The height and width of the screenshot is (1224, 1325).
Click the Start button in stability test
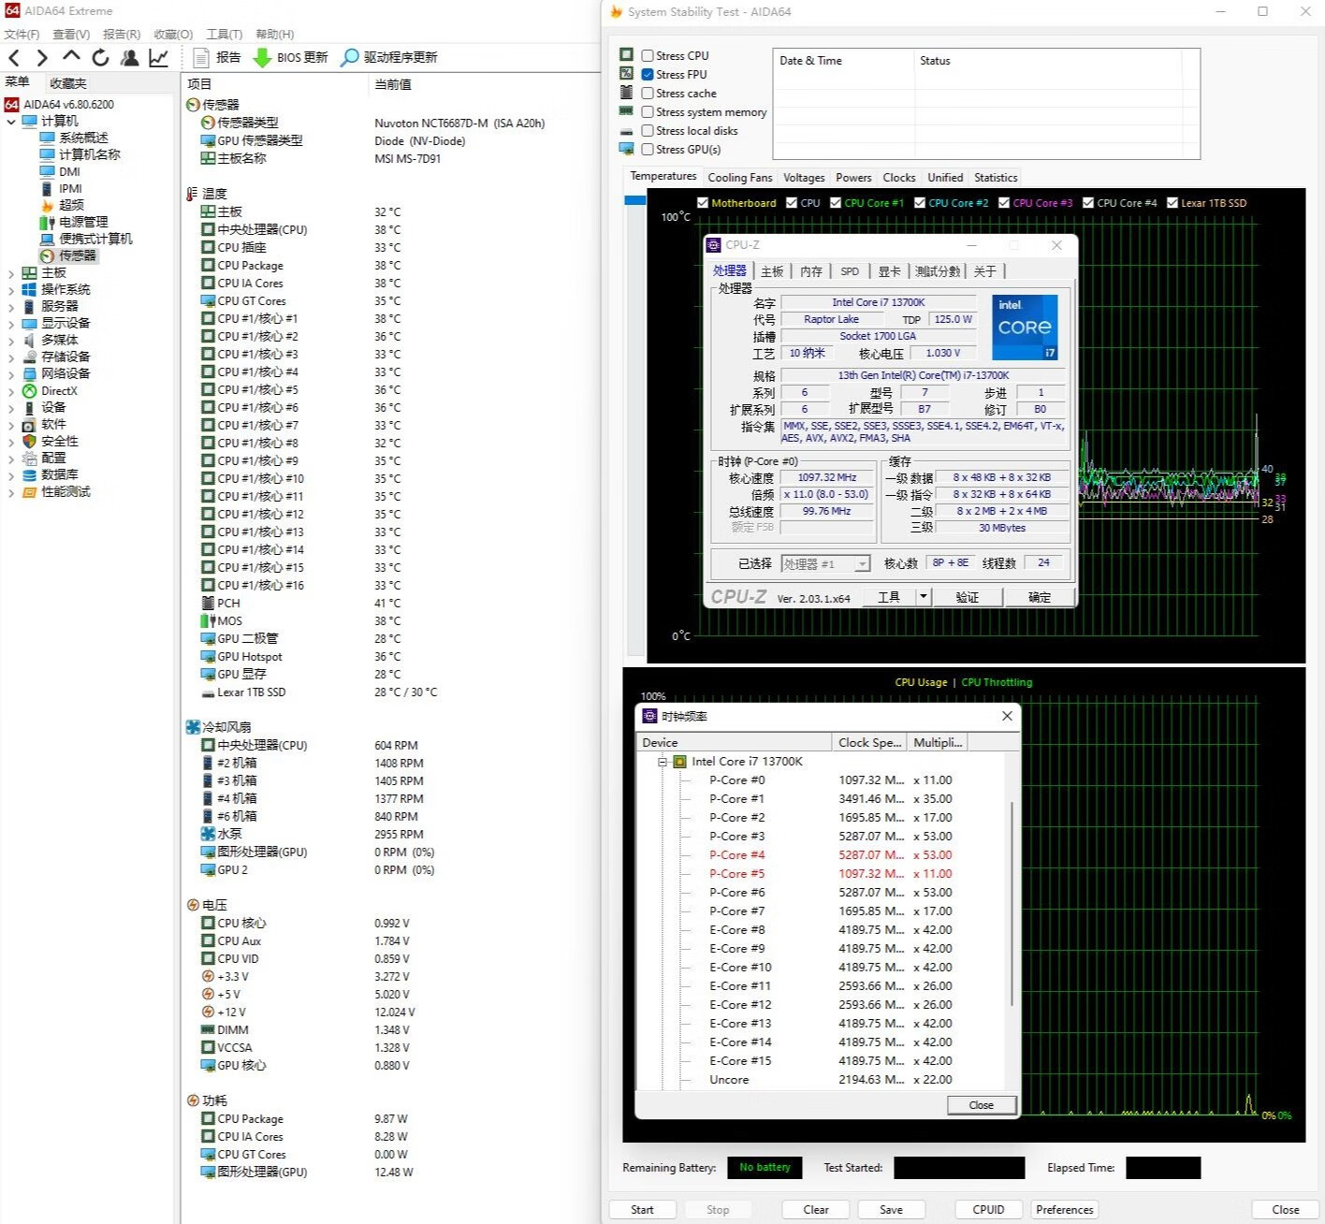(642, 1209)
